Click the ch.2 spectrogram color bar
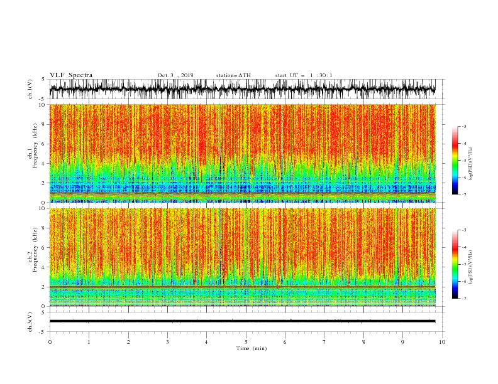The height and width of the screenshot is (384, 498). coord(455,264)
